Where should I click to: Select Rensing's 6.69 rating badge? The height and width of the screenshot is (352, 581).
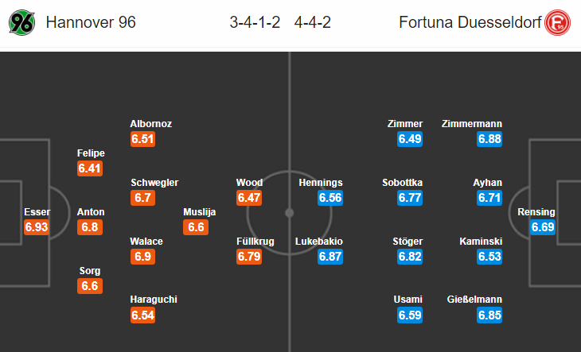tap(543, 226)
